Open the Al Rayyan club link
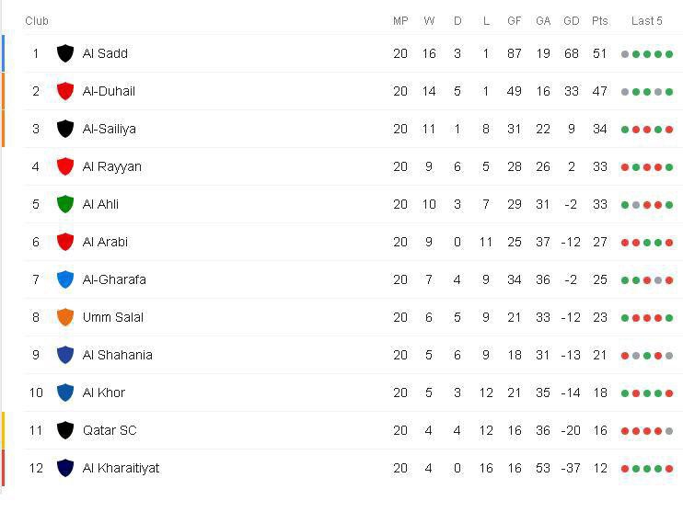The image size is (683, 512). (x=111, y=166)
